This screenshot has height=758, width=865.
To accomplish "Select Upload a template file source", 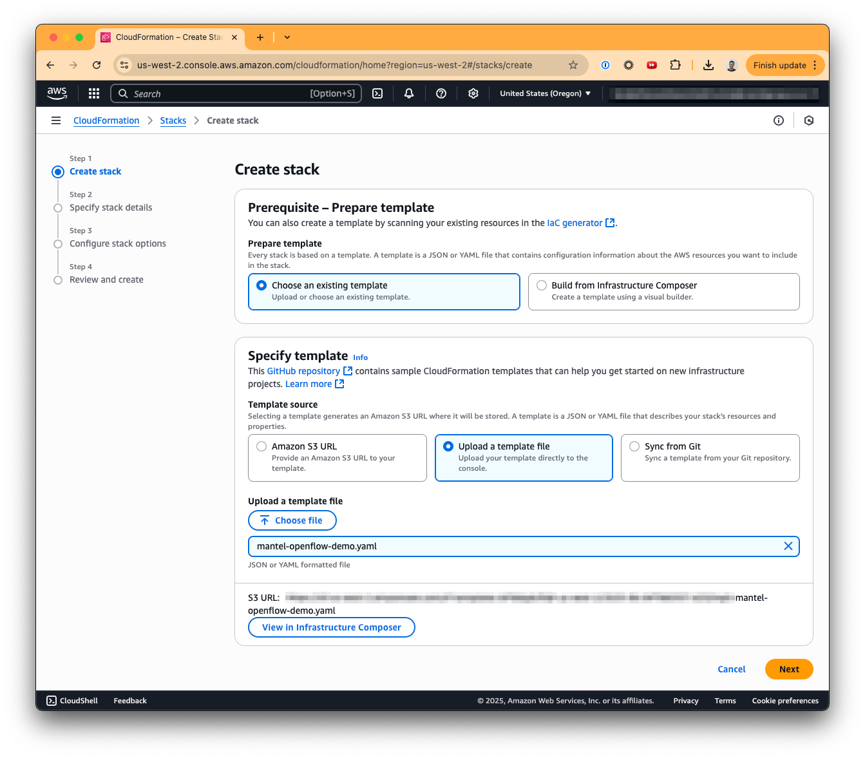I will point(524,458).
